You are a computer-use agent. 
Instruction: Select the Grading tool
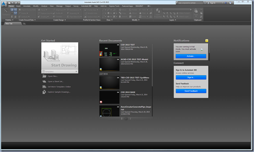point(43,16)
